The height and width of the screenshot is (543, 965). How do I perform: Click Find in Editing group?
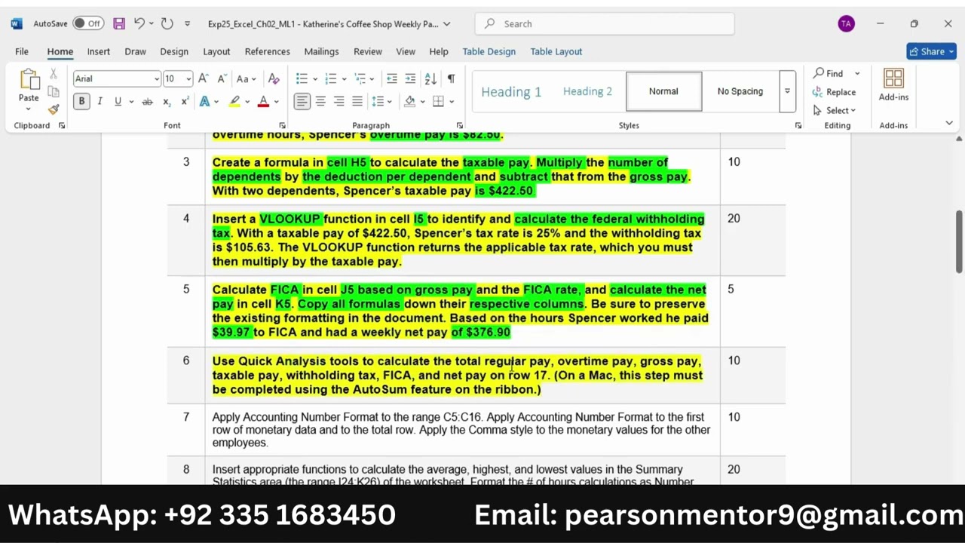(828, 73)
